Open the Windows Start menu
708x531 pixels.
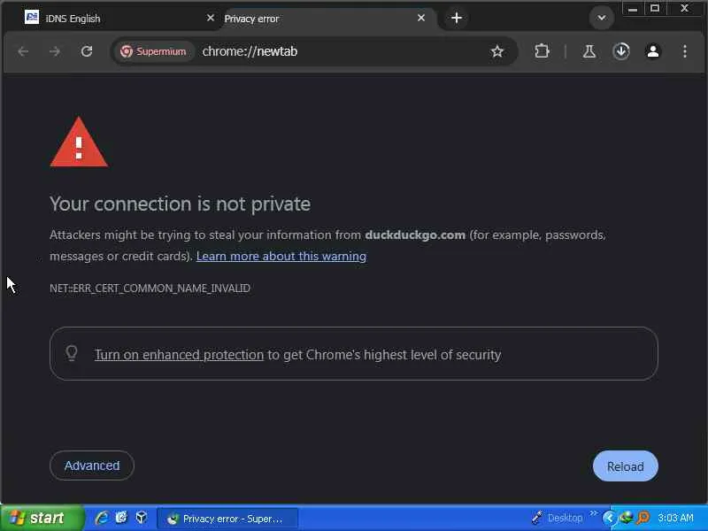click(42, 518)
